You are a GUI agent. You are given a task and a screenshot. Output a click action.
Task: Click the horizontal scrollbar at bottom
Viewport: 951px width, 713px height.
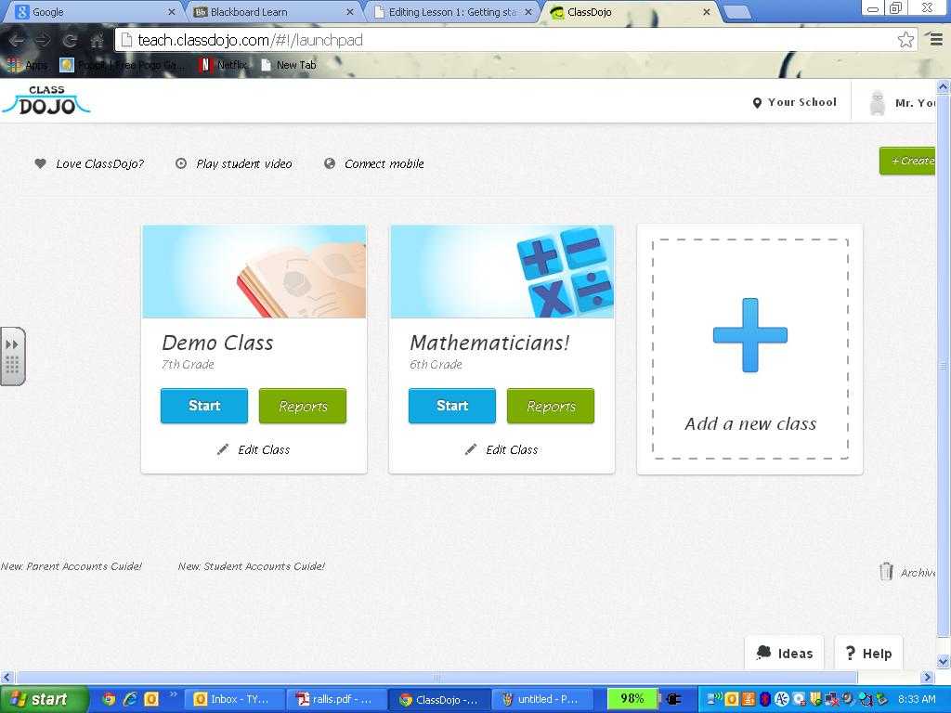(436, 677)
